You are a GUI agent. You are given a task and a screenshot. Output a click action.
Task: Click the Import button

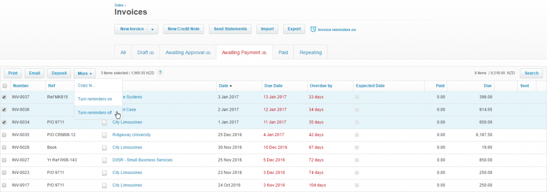[267, 29]
